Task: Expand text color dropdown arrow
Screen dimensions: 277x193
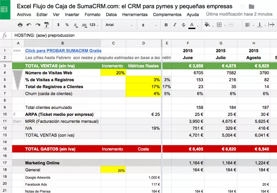Action: click(198, 26)
